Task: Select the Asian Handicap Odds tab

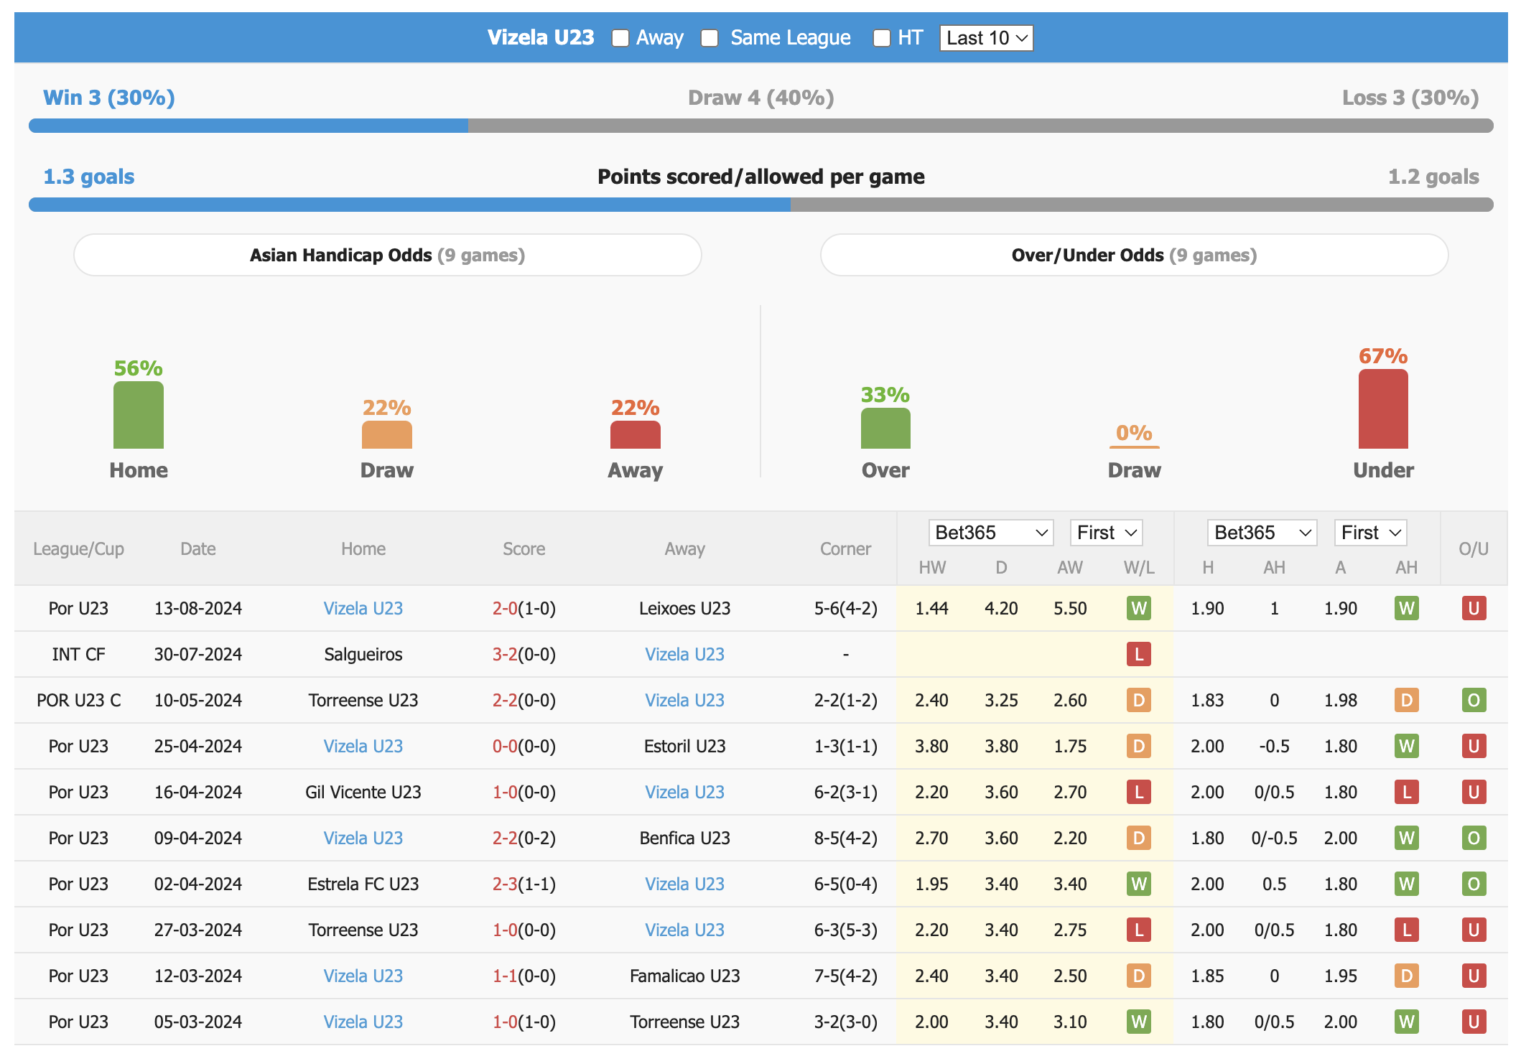Action: [x=388, y=255]
